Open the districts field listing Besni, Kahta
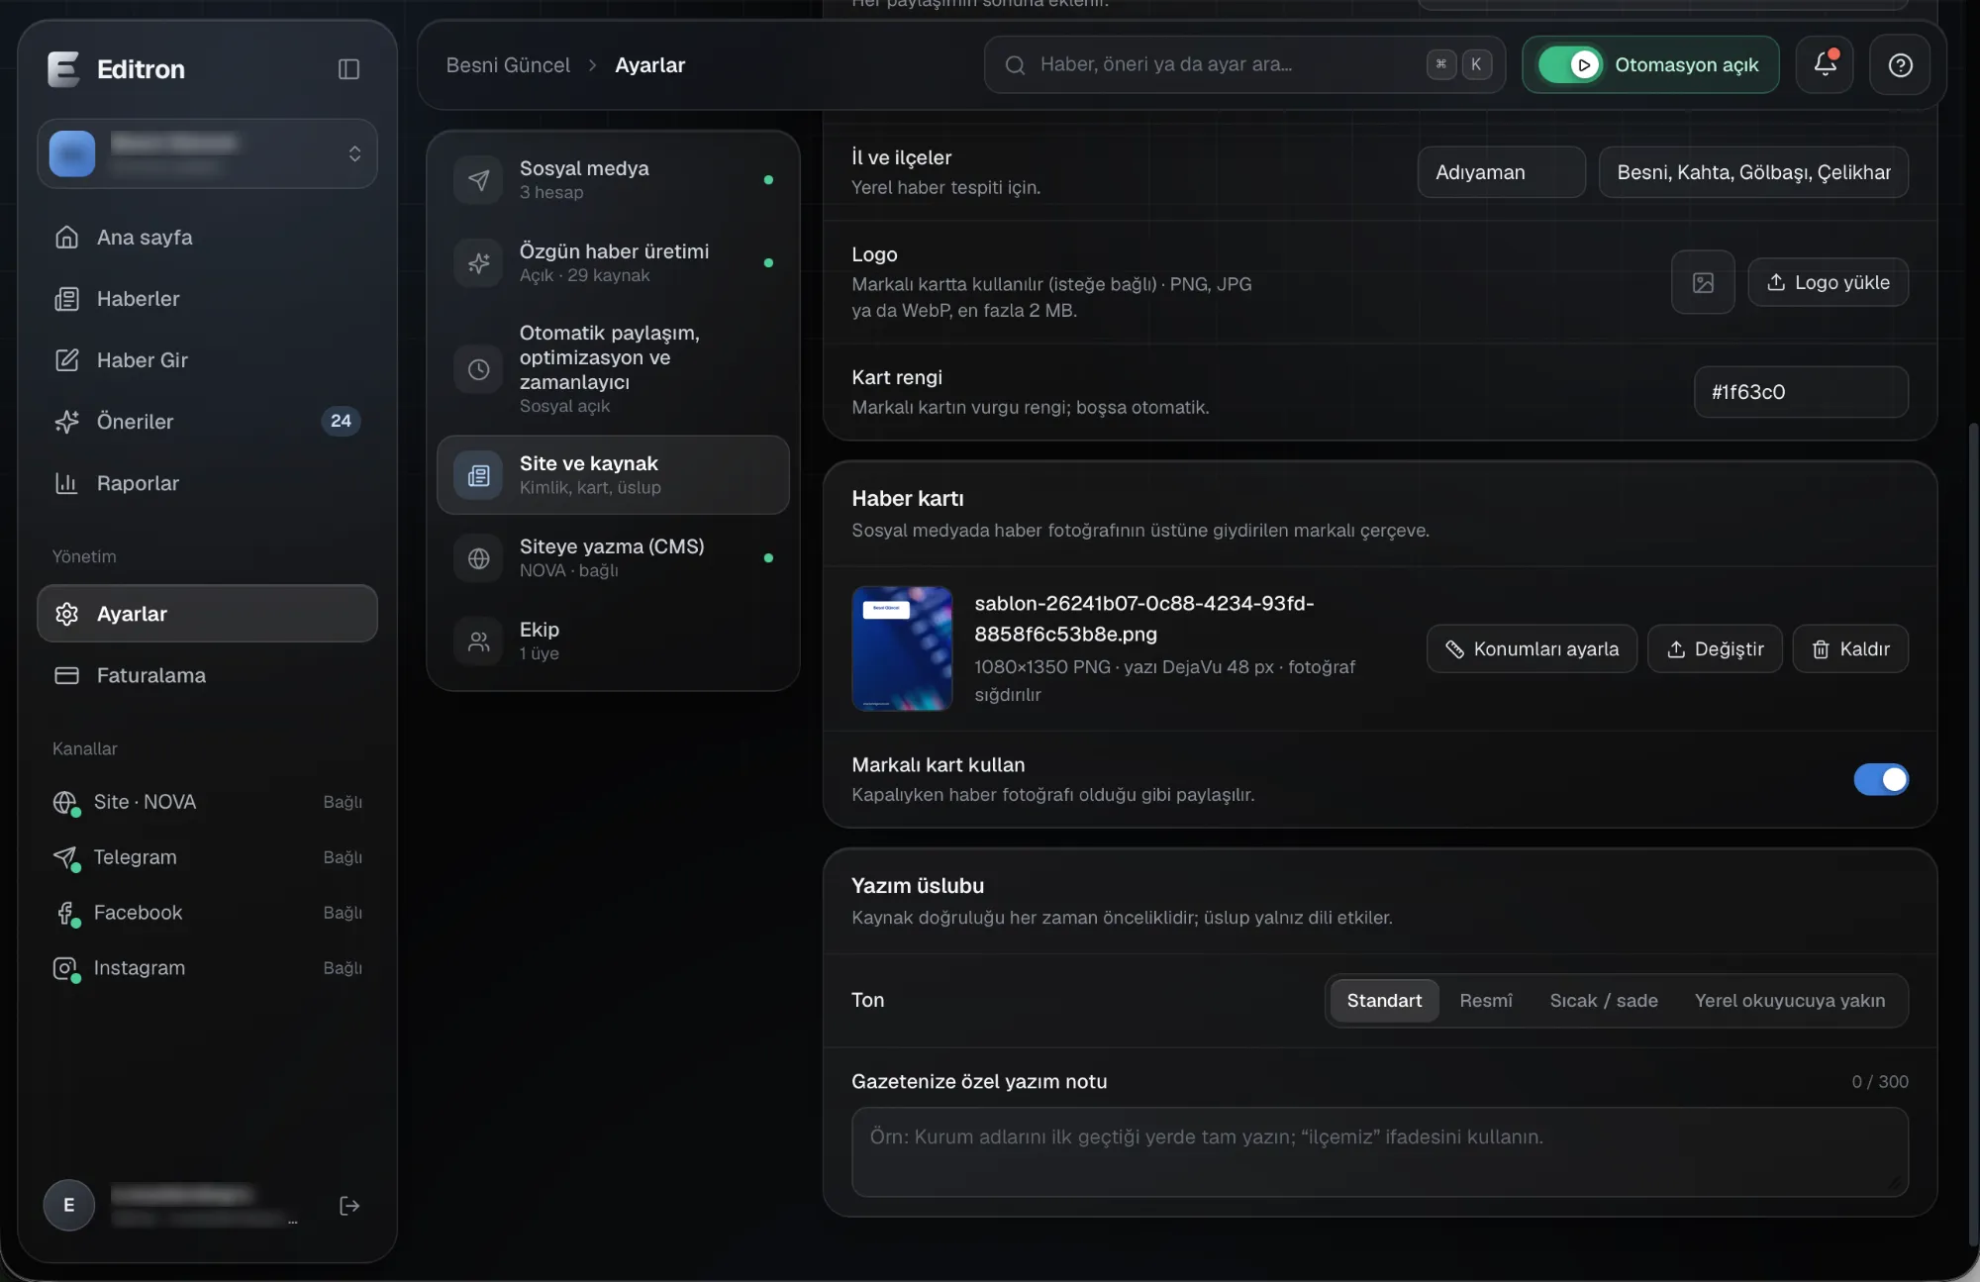 1753,172
